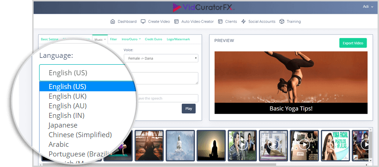The height and width of the screenshot is (167, 379).
Task: Play the yoga video thumbnail with two people
Action: pos(242,145)
